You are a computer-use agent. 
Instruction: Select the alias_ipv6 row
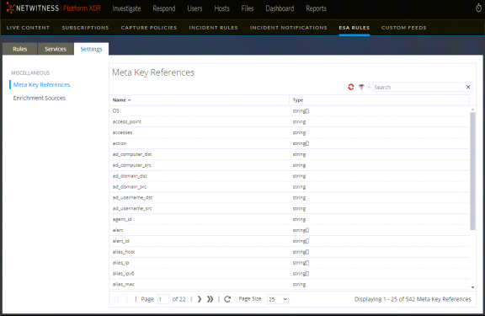(x=290, y=273)
